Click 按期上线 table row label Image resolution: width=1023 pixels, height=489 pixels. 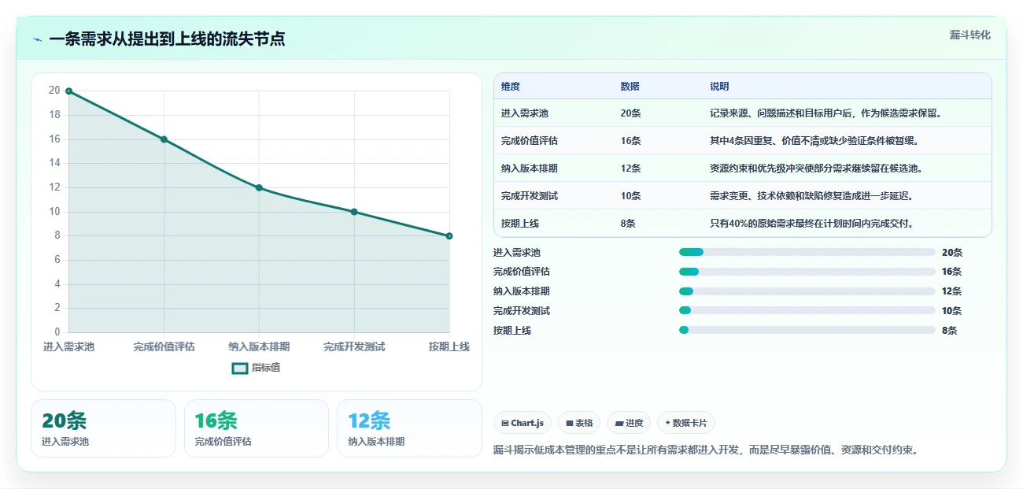(x=520, y=224)
